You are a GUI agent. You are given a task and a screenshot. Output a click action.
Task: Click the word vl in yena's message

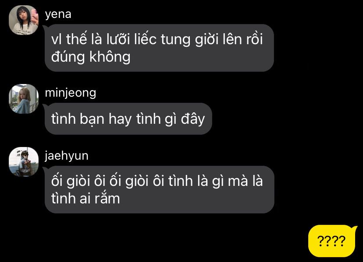click(56, 39)
